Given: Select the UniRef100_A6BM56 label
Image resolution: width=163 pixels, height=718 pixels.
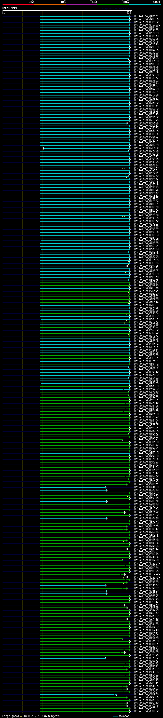Looking at the screenshot, I should [146, 409].
